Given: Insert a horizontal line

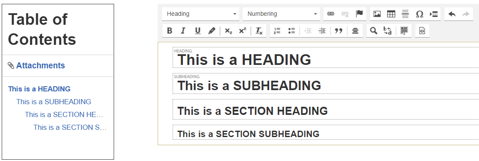Looking at the screenshot, I should click(405, 14).
